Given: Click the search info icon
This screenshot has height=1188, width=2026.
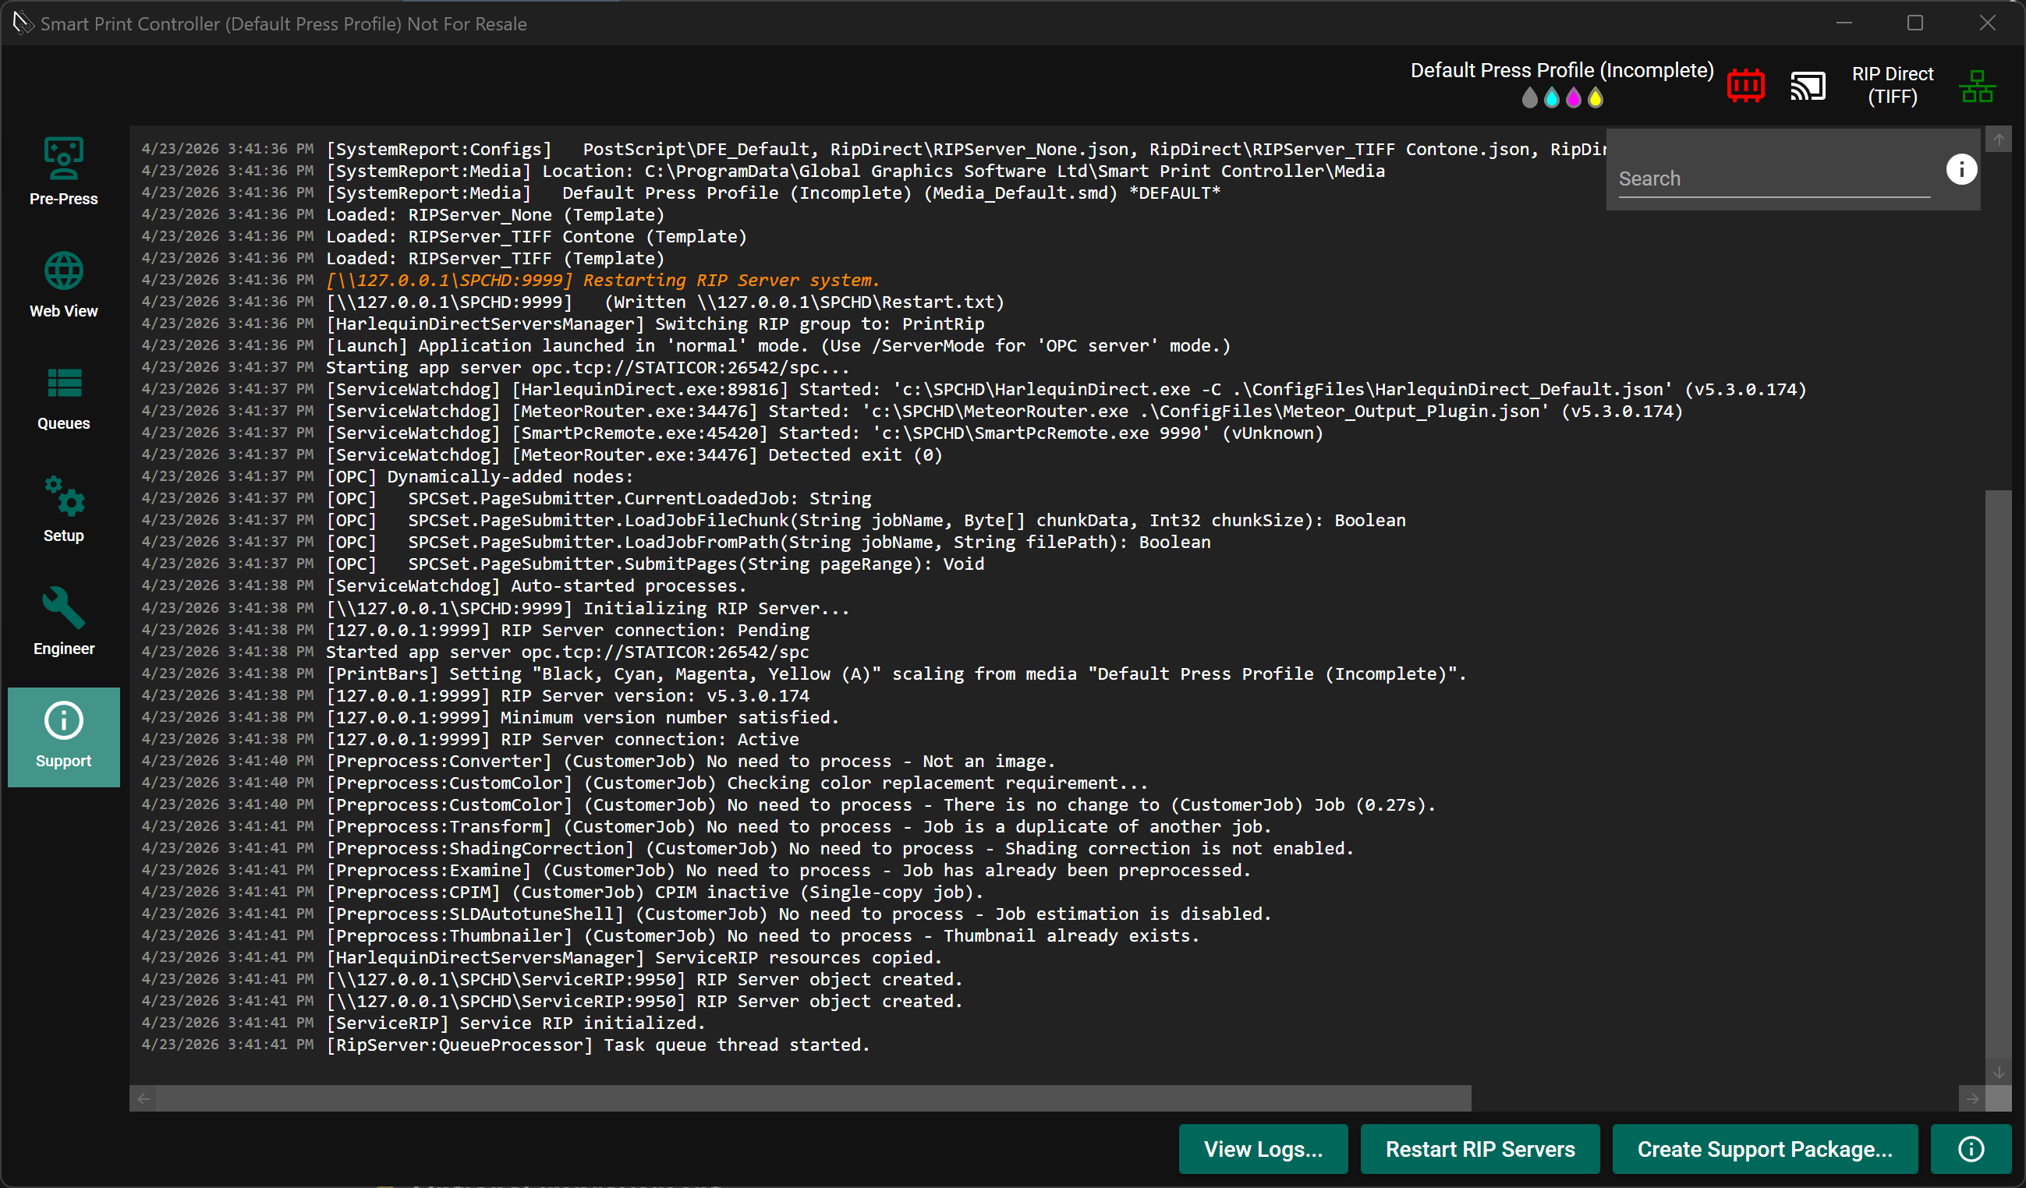Looking at the screenshot, I should [x=1960, y=169].
